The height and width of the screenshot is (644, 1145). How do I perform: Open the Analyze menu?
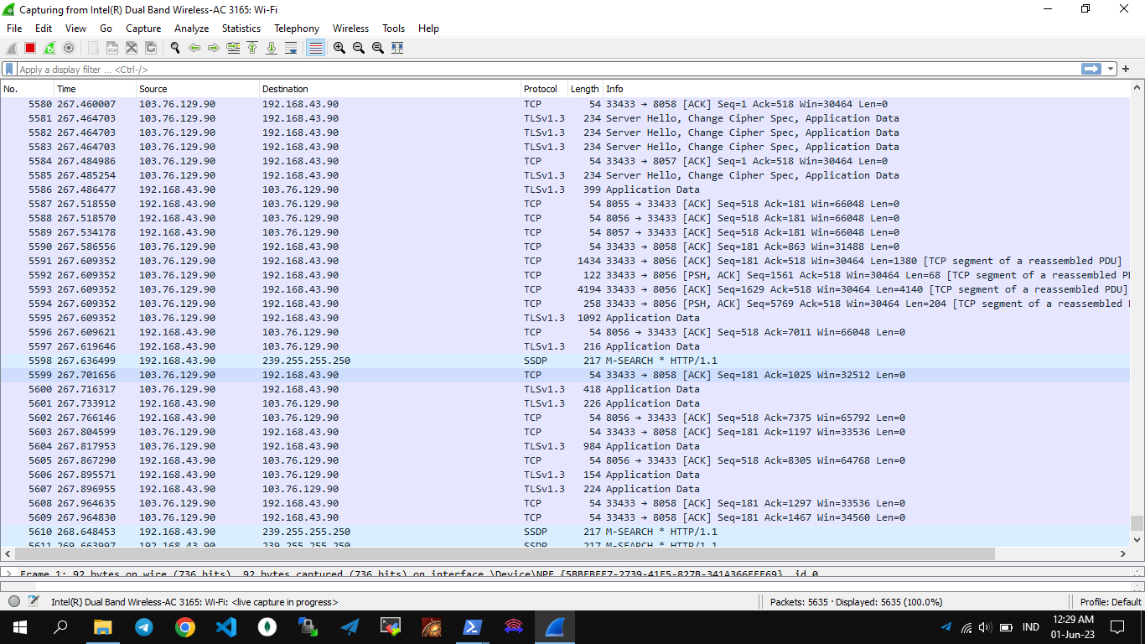tap(191, 29)
